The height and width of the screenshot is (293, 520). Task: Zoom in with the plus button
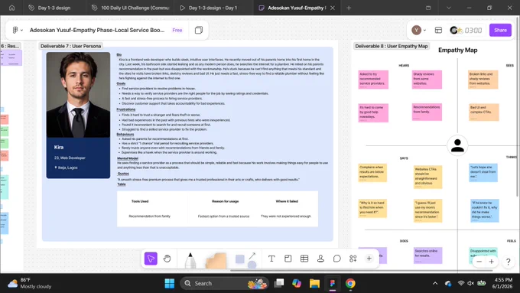(x=492, y=262)
